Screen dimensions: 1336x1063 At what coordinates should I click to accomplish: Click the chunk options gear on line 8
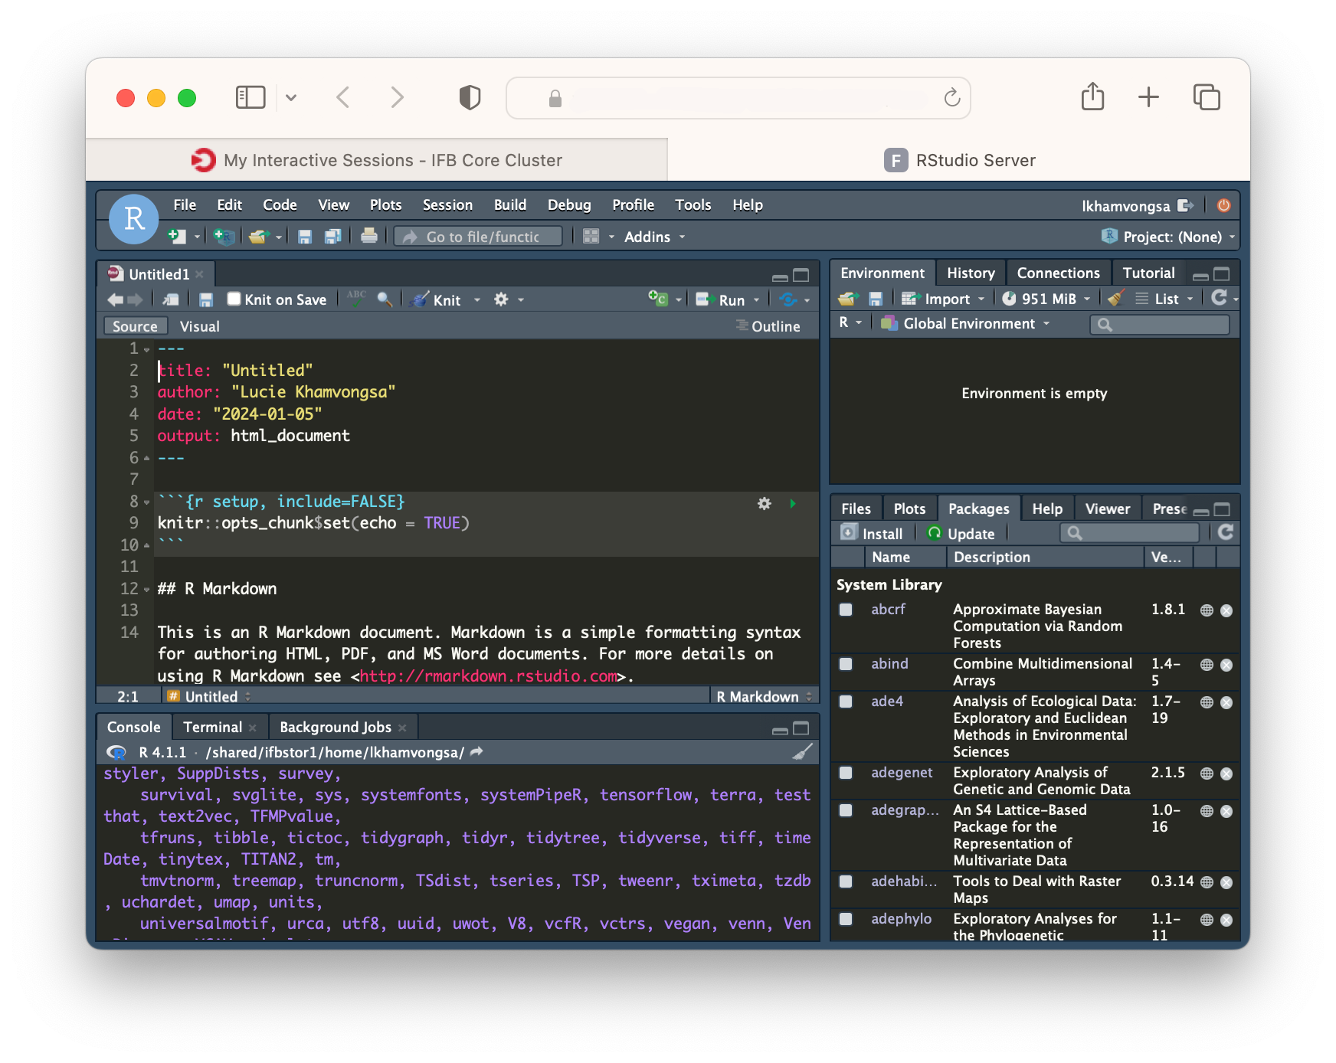[x=765, y=503]
